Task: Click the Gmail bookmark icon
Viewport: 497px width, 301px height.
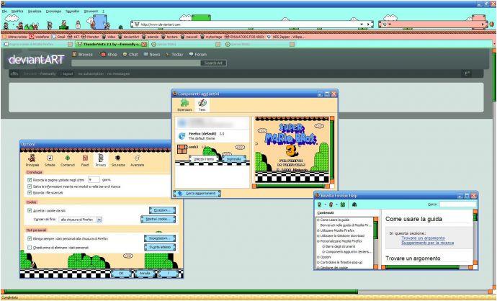Action: click(53, 37)
